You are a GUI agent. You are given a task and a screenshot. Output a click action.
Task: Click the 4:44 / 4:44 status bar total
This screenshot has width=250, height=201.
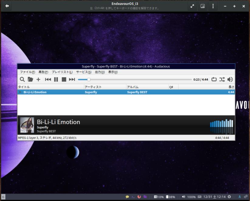222,138
